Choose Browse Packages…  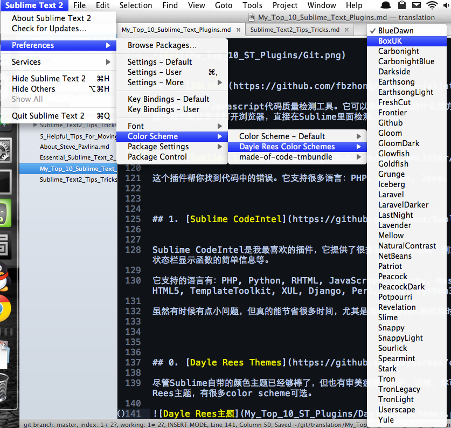[x=172, y=45]
